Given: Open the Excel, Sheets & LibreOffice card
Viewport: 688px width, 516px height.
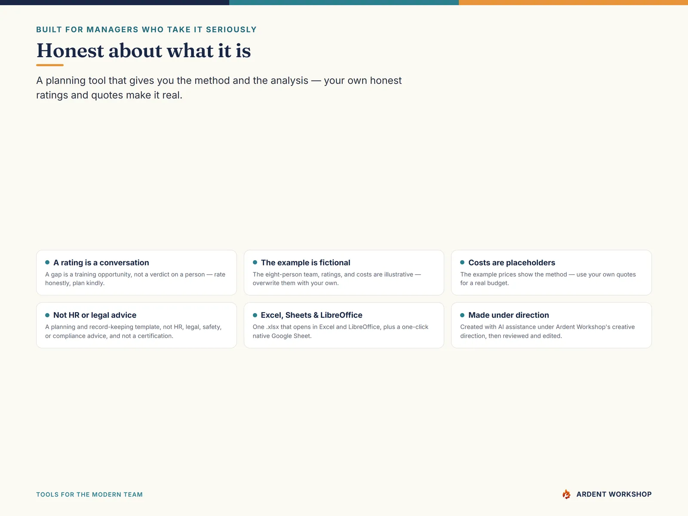Looking at the screenshot, I should (x=344, y=325).
